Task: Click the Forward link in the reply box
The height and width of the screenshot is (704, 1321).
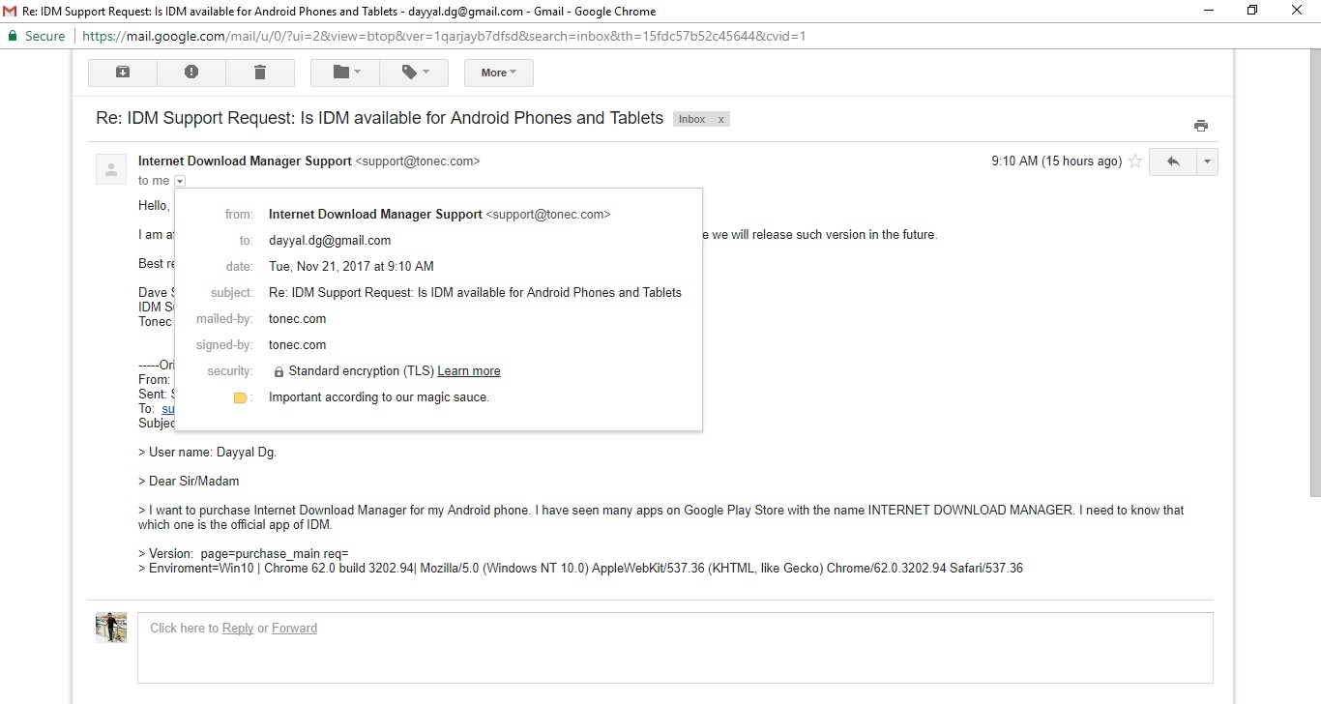Action: [x=294, y=628]
